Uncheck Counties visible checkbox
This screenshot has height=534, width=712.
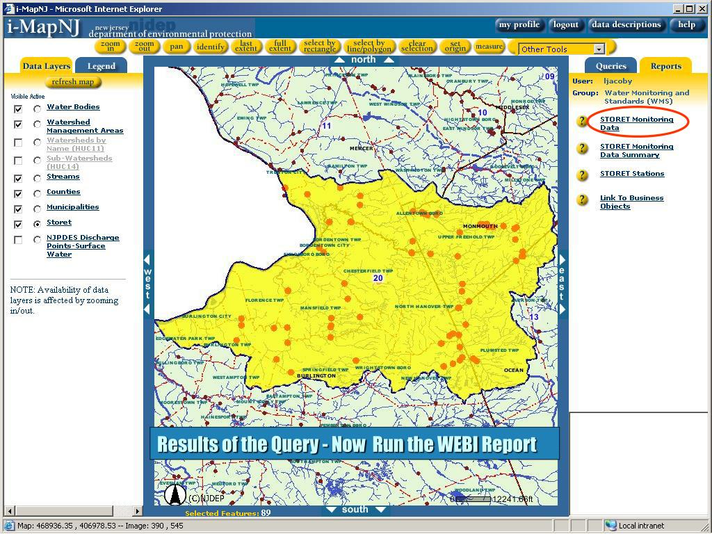pyautogui.click(x=18, y=194)
